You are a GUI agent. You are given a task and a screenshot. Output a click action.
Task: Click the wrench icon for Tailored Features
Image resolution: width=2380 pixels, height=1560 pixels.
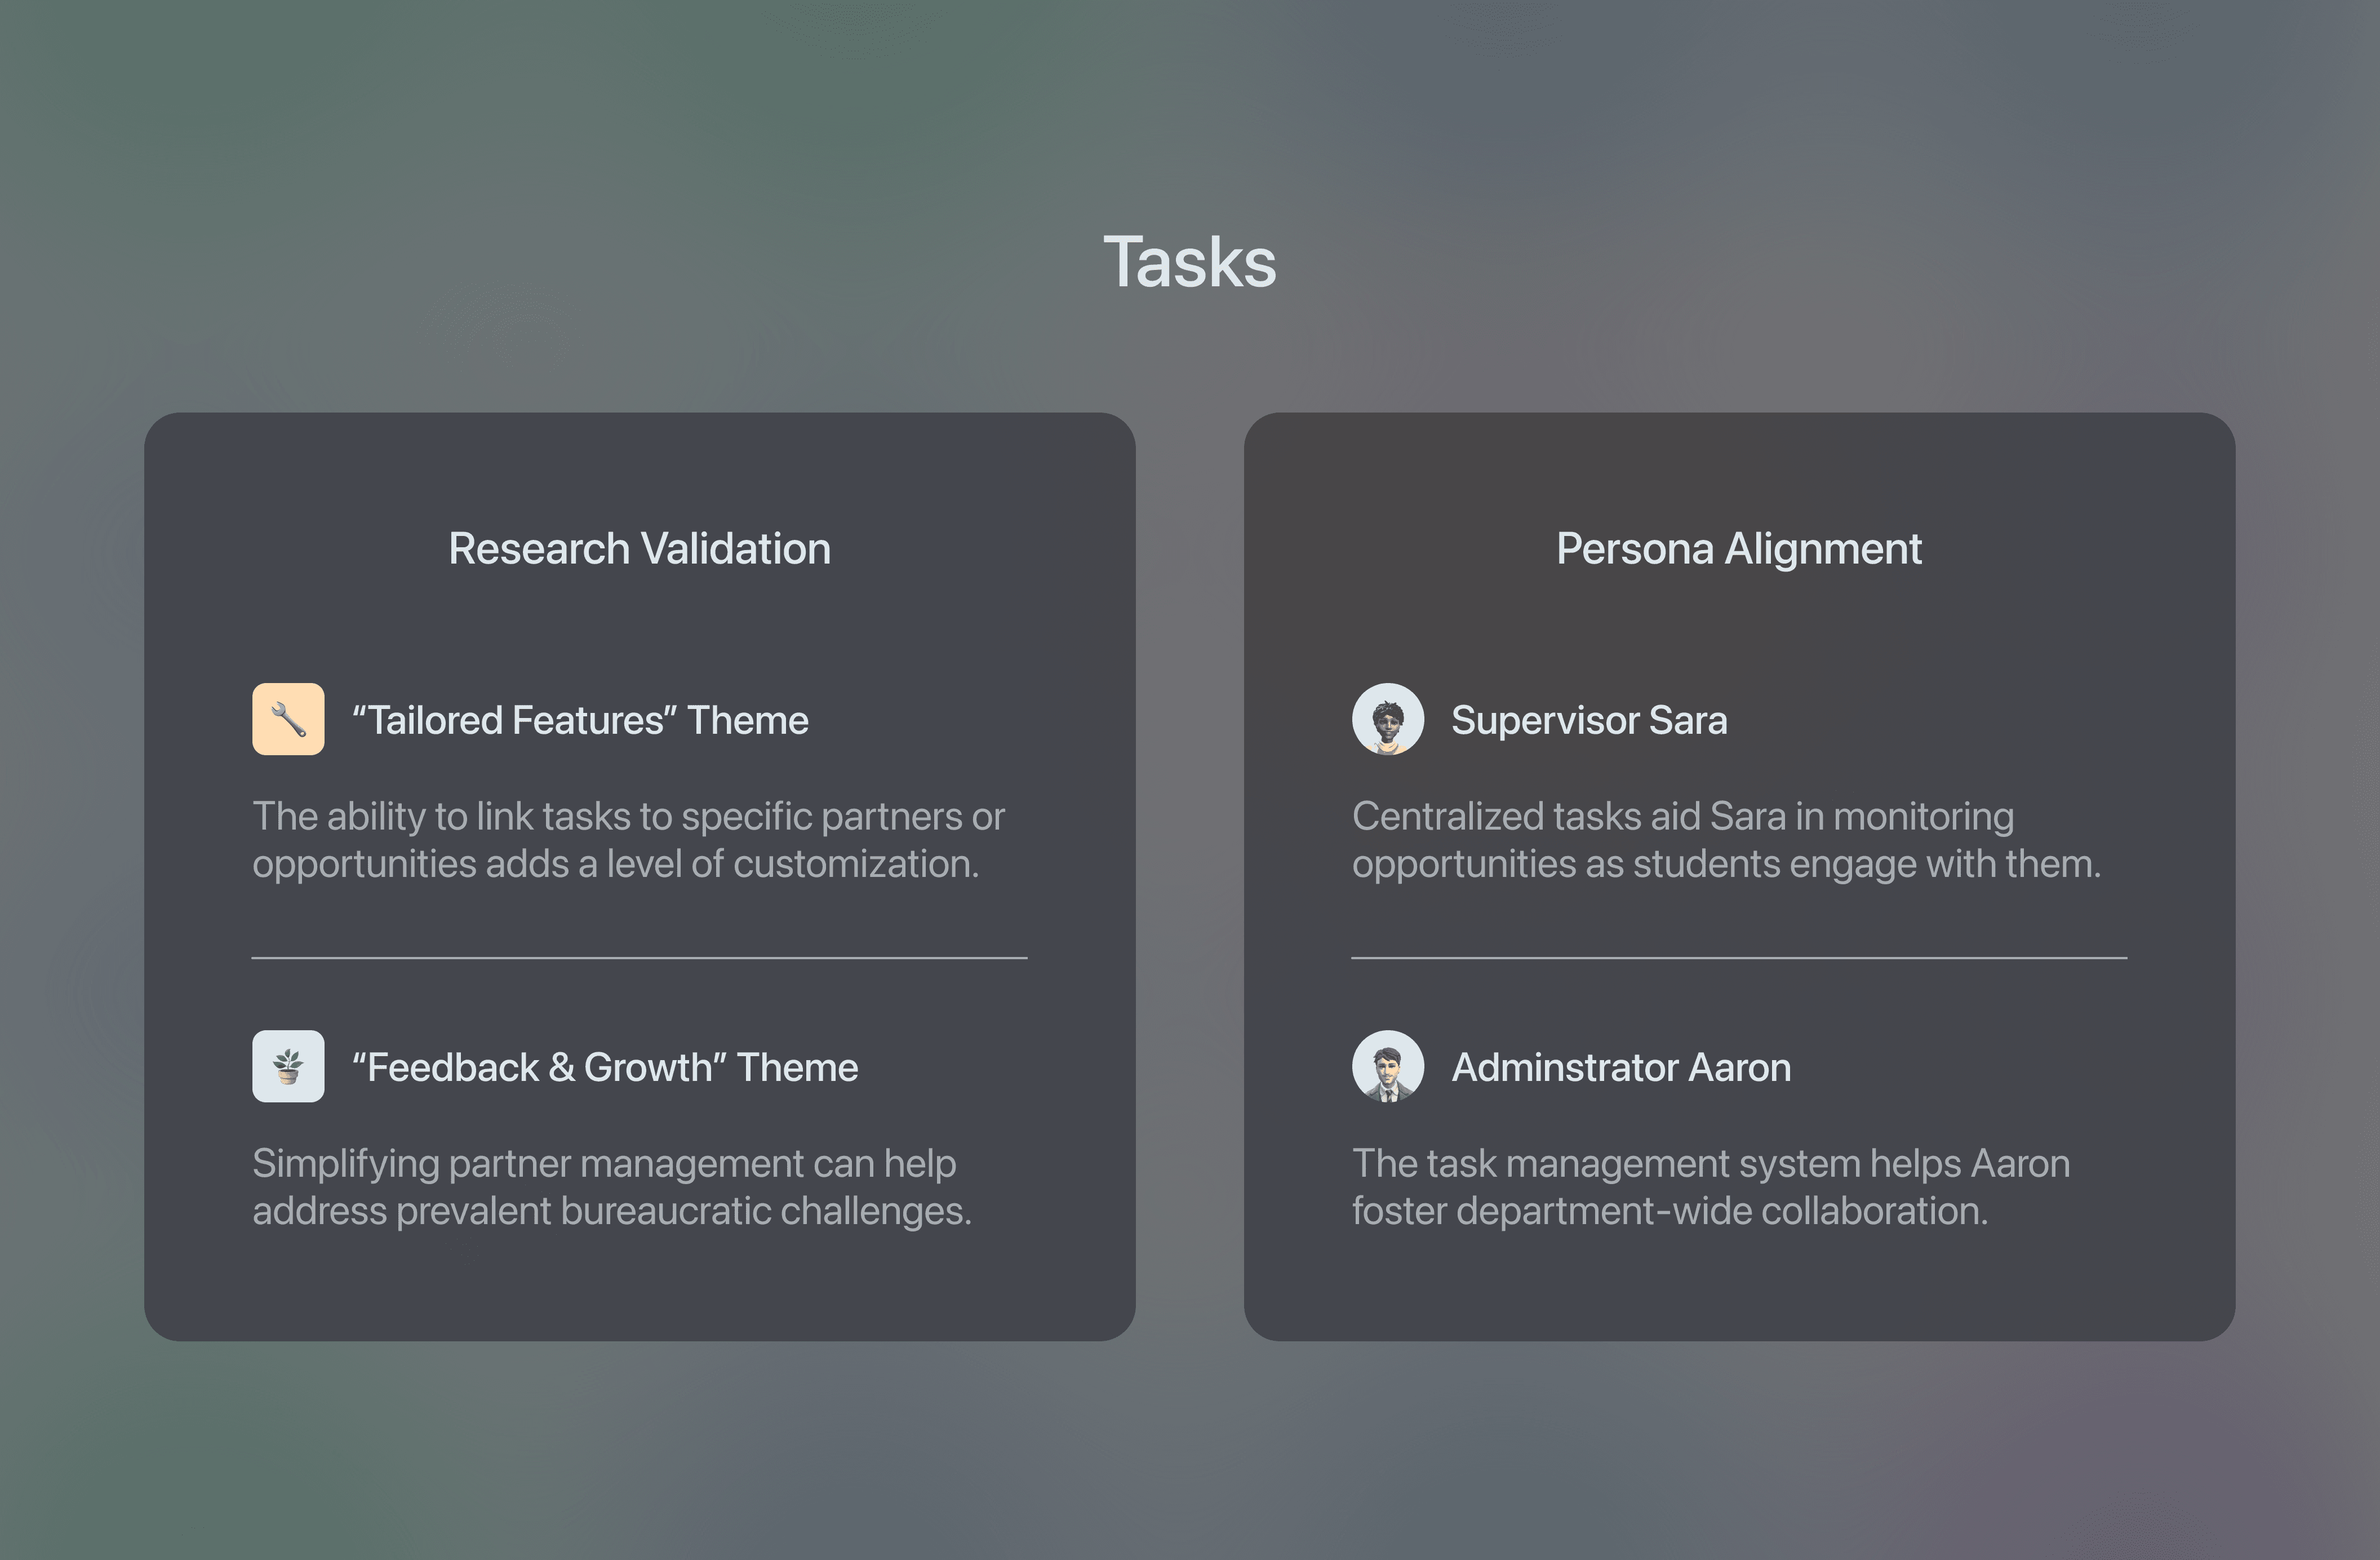[x=288, y=719]
